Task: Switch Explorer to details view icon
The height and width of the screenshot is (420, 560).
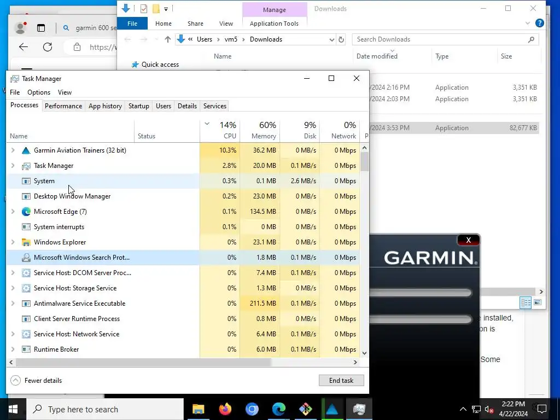Action: point(526,303)
